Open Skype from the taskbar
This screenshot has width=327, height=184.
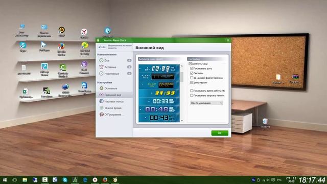pos(65,180)
